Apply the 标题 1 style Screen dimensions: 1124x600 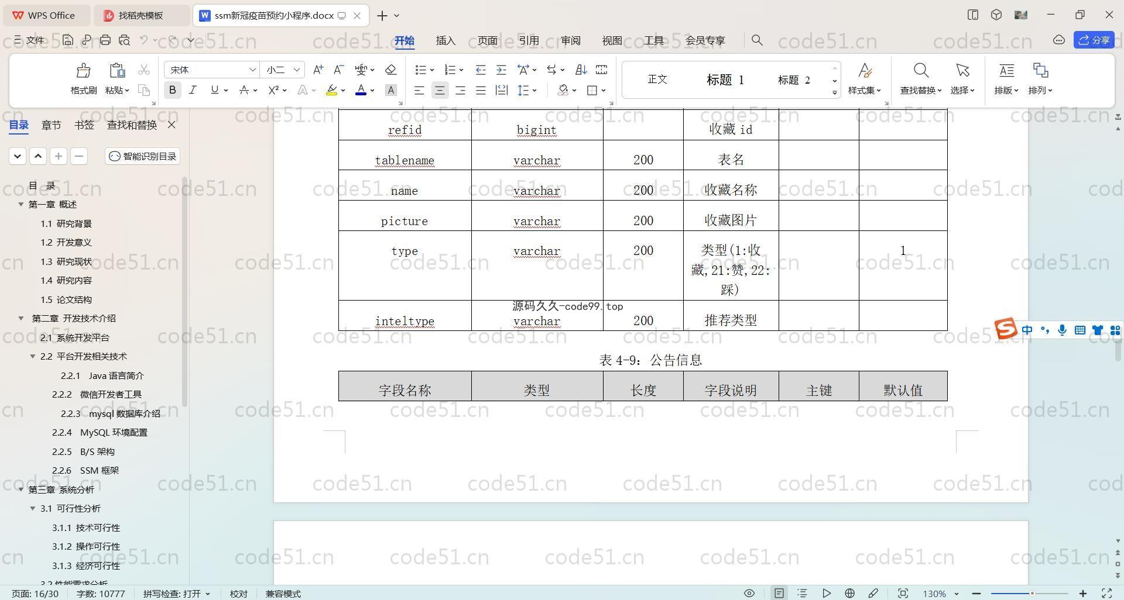coord(725,80)
